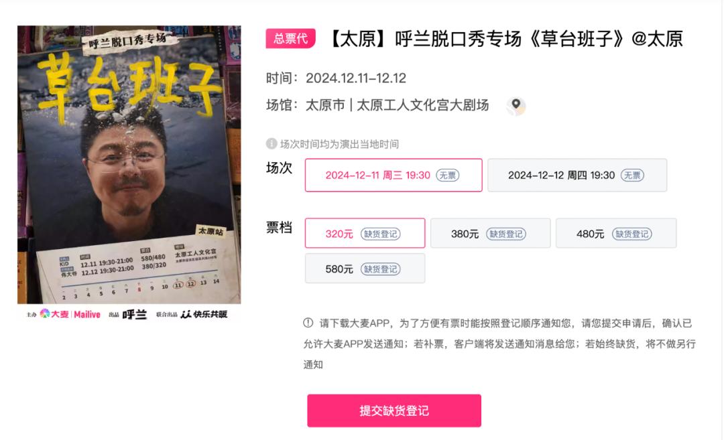Click the 缺货登记 tag on 580元
Viewport: 724px width, 440px height.
(381, 269)
